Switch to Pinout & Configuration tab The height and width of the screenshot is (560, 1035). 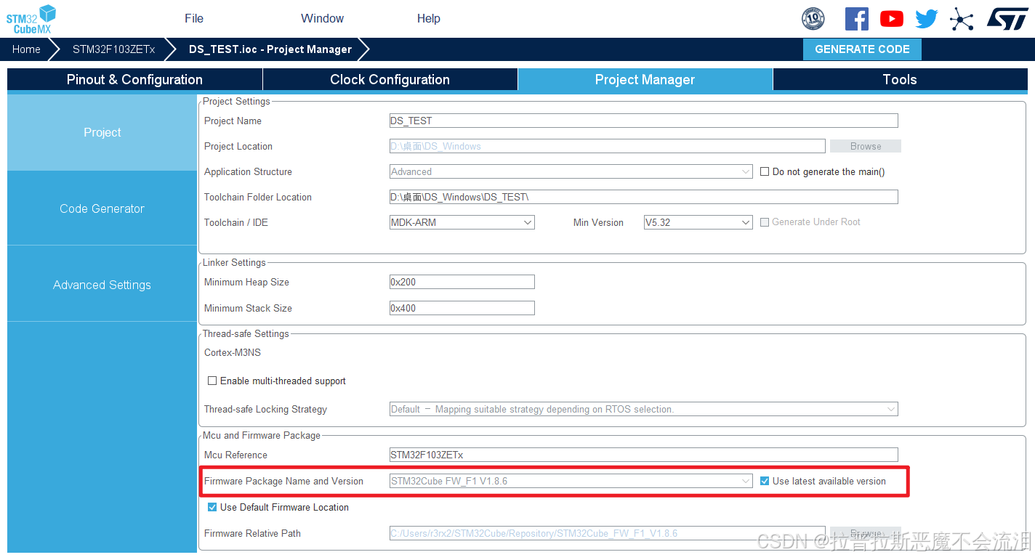pos(134,80)
